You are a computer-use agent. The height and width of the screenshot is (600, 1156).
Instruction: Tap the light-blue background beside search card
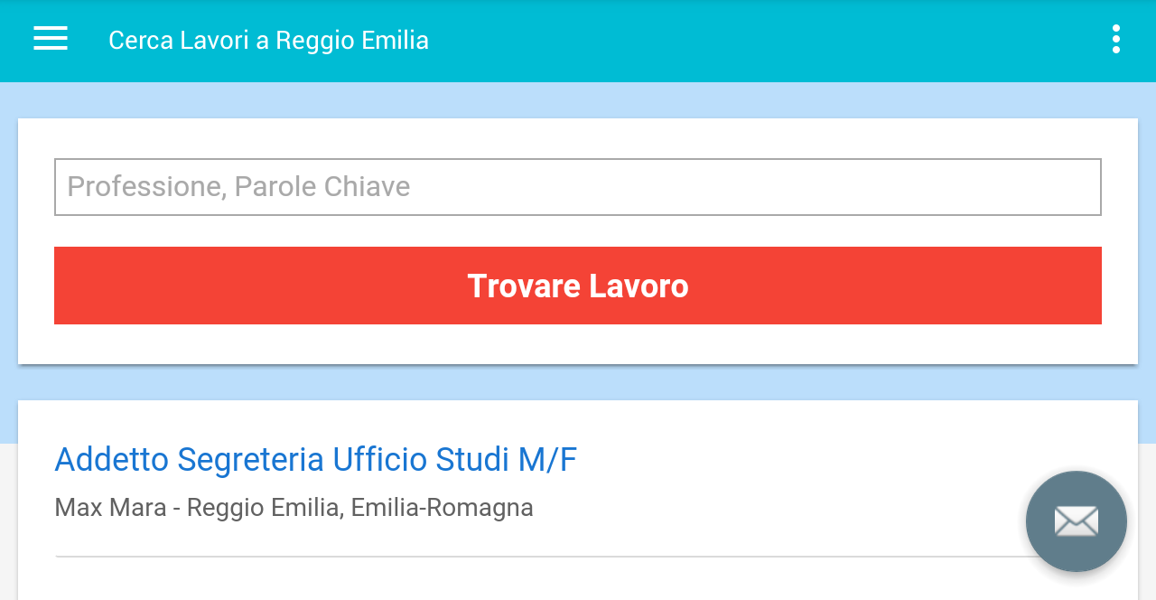(578, 100)
